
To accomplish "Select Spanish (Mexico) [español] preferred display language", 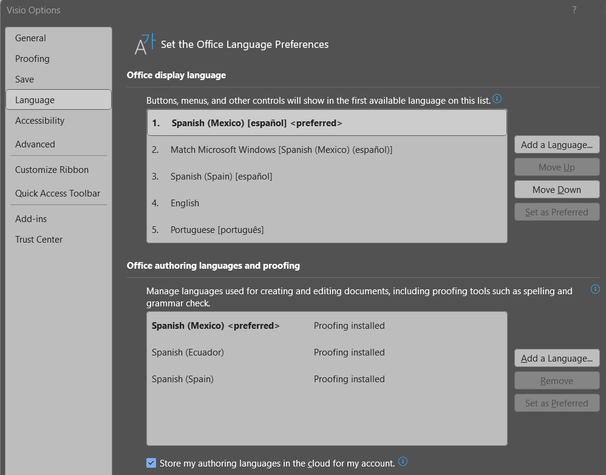I will point(327,123).
